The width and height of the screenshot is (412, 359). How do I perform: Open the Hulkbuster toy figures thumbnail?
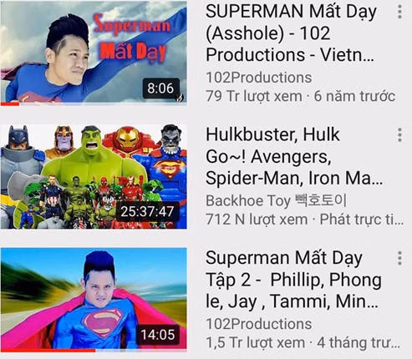(x=94, y=177)
